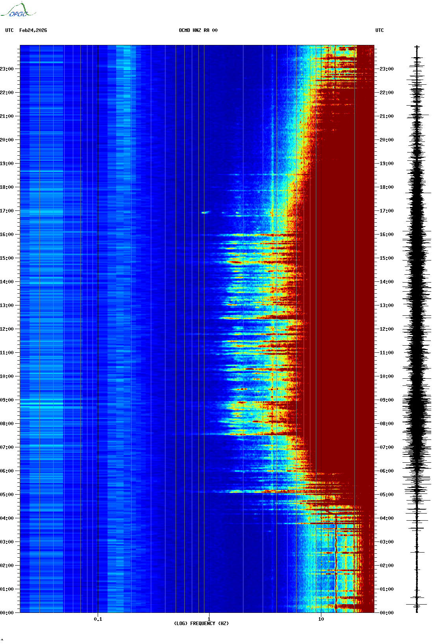This screenshot has width=434, height=644.
Task: Click the UTC label above the right time axis
Action: point(380,30)
